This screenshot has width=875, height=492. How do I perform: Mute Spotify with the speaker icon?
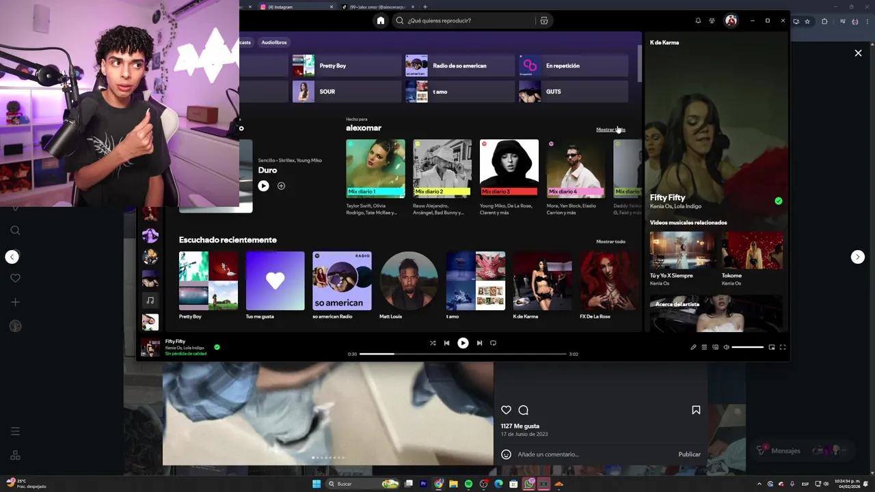(x=726, y=347)
